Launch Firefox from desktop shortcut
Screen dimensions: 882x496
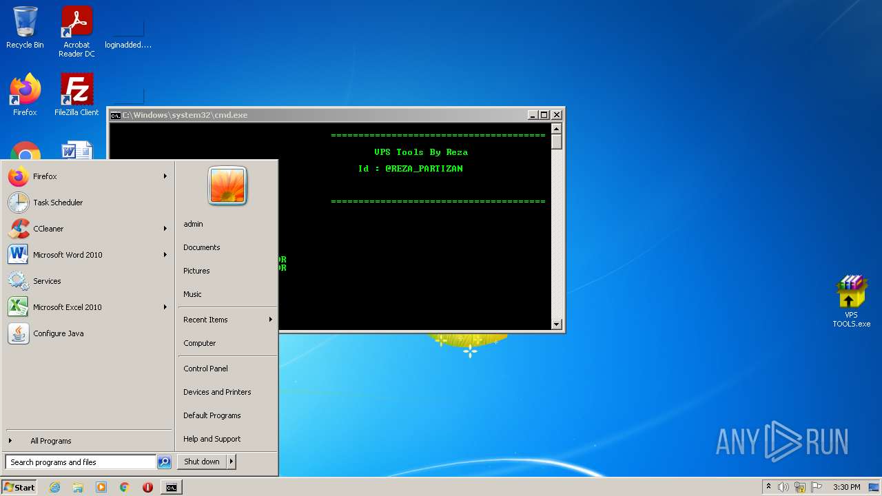[x=25, y=96]
